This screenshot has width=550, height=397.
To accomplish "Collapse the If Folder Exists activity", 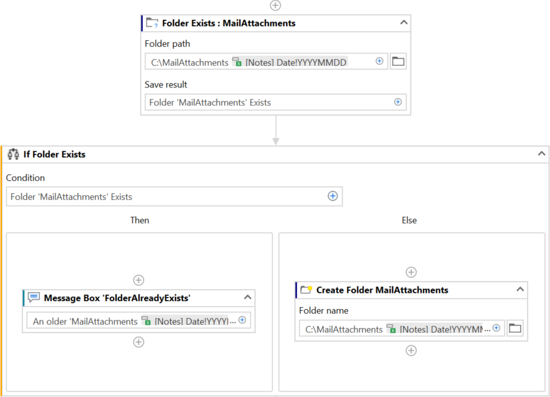I will click(x=542, y=154).
